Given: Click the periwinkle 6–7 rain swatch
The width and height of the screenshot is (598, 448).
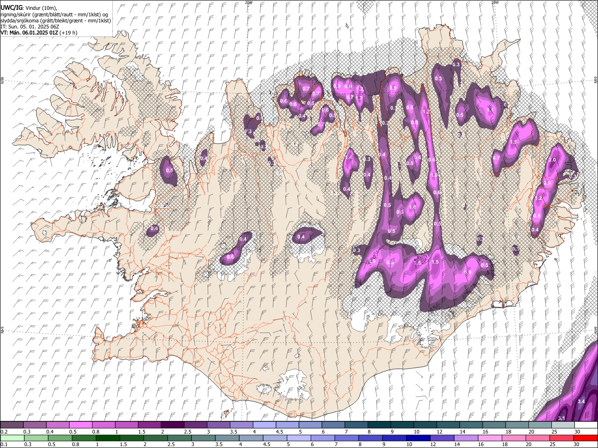Looking at the screenshot, I should pos(323,438).
